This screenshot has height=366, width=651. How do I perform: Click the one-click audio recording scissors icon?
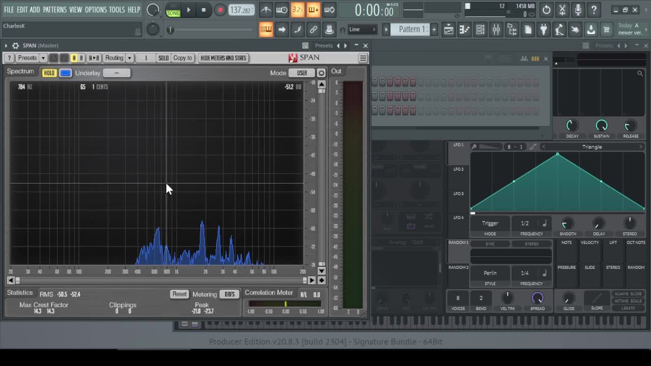(562, 10)
